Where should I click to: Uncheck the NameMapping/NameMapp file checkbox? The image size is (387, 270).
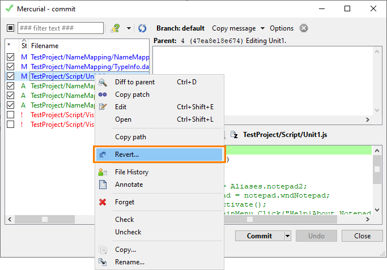(x=10, y=57)
